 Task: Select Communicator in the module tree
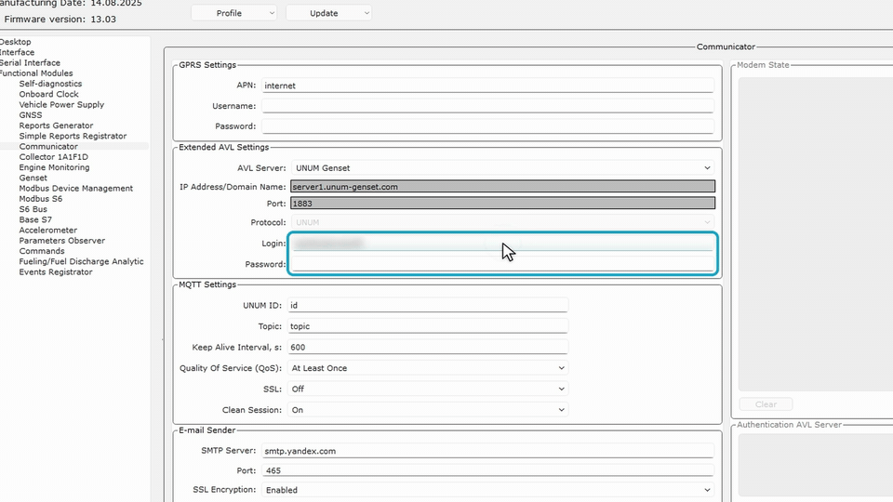pos(48,146)
